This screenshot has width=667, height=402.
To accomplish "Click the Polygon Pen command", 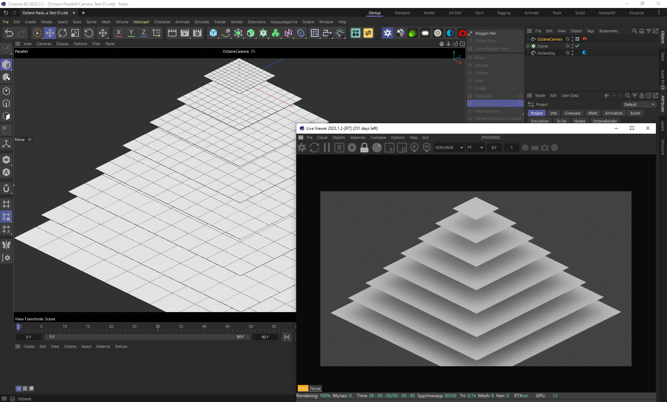I will (485, 33).
